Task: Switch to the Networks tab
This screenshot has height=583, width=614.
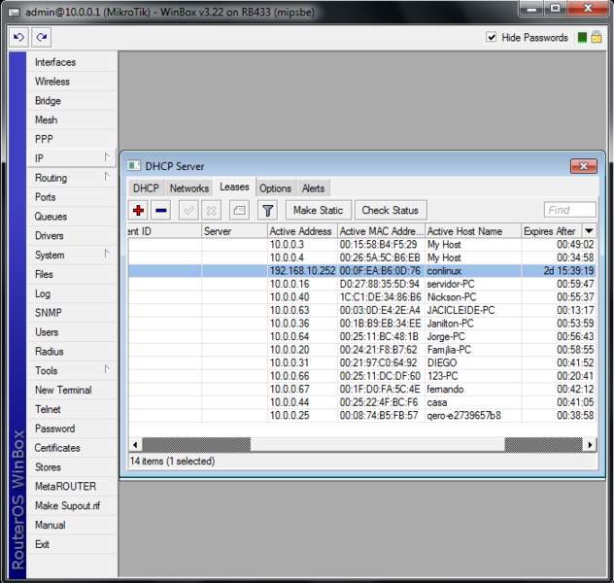Action: (189, 189)
